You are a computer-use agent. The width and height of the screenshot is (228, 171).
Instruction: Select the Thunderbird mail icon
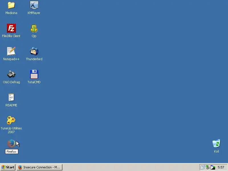click(x=34, y=51)
